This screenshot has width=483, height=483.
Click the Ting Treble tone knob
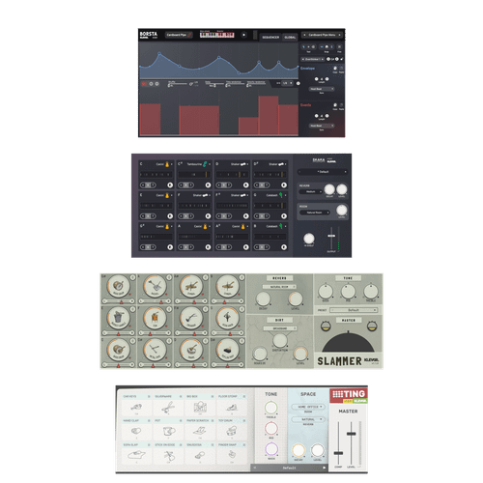pos(271,408)
